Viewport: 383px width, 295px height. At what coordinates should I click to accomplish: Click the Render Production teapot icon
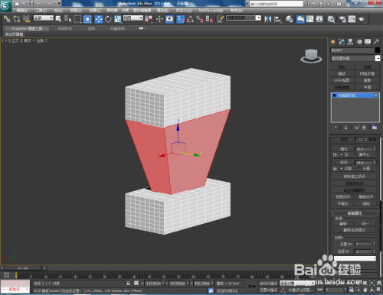[x=362, y=19]
